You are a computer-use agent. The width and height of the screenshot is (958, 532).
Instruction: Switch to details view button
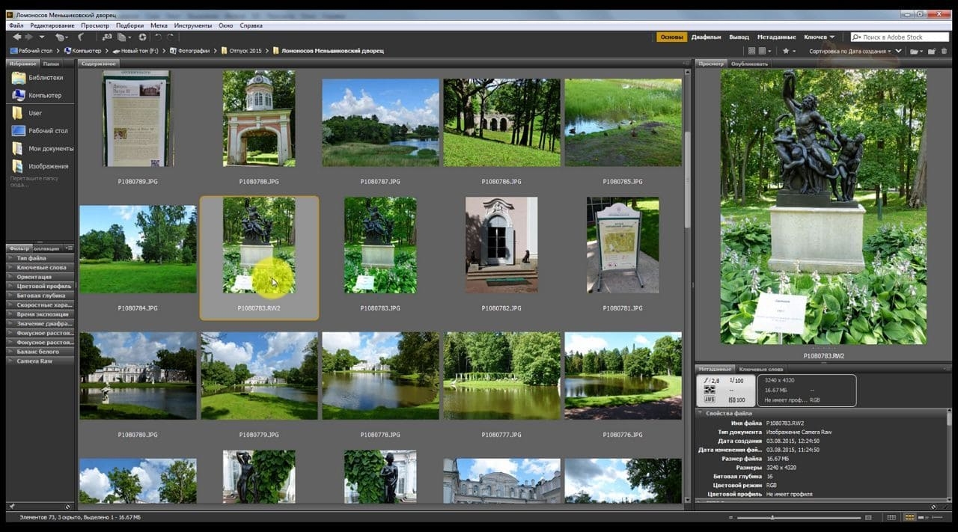923,517
